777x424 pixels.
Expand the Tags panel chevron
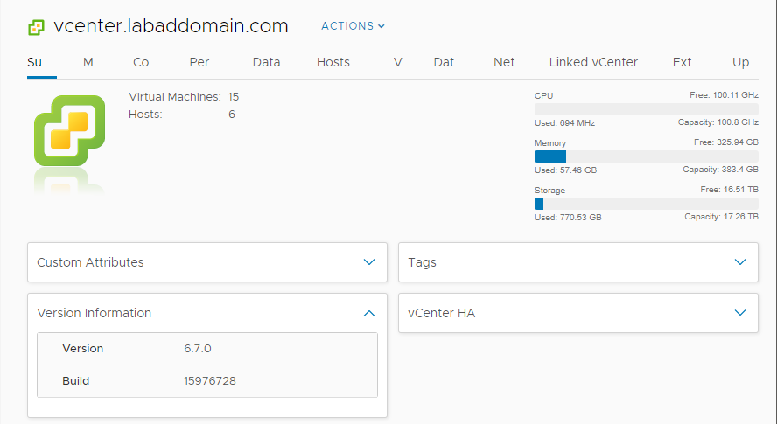click(x=740, y=262)
